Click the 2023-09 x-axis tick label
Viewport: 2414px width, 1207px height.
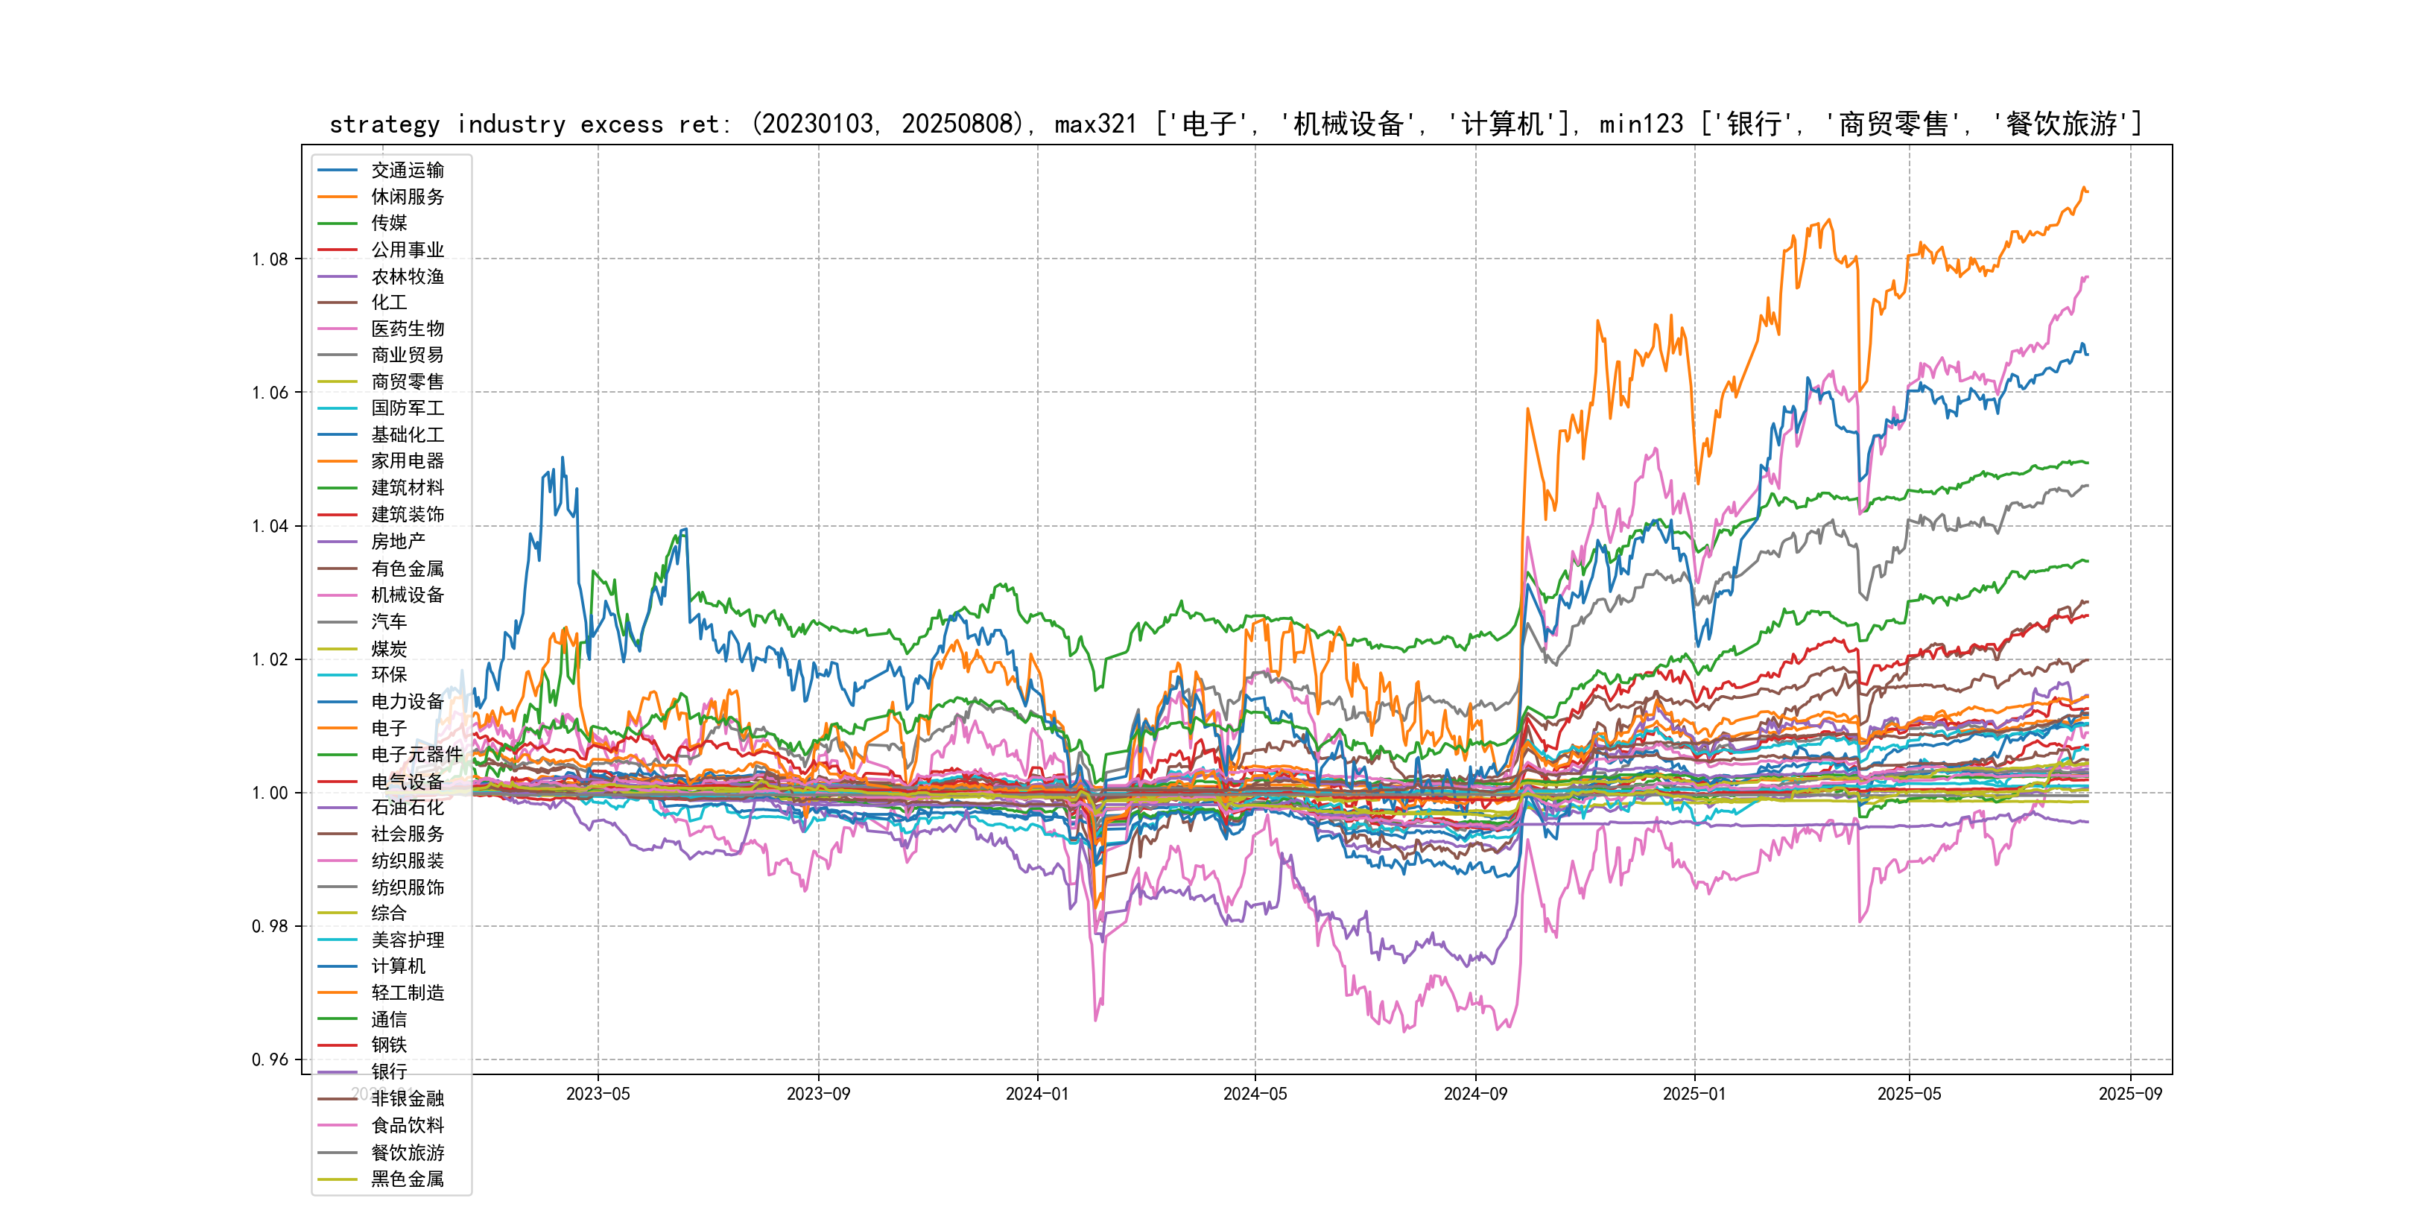tap(818, 1094)
